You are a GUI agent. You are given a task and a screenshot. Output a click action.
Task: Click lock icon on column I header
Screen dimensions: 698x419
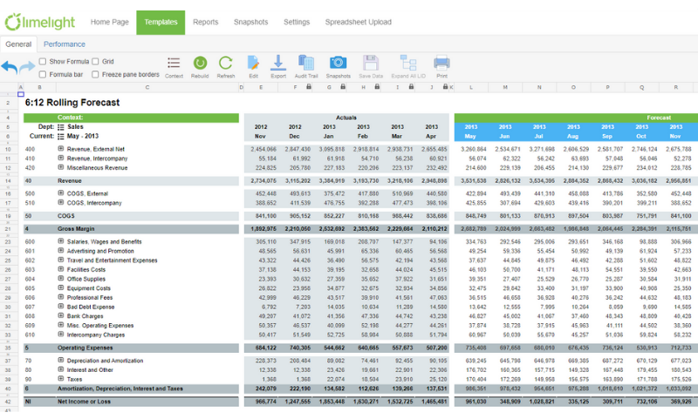[411, 86]
